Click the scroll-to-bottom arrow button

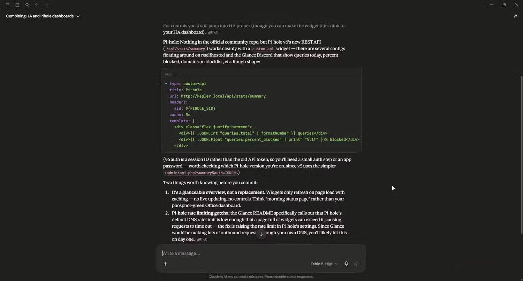pos(261,234)
